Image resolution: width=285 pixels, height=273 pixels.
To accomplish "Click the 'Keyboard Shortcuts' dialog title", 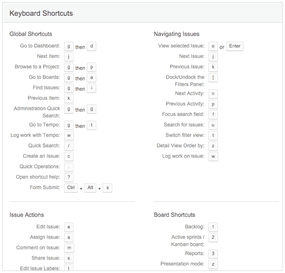I will click(x=41, y=13).
